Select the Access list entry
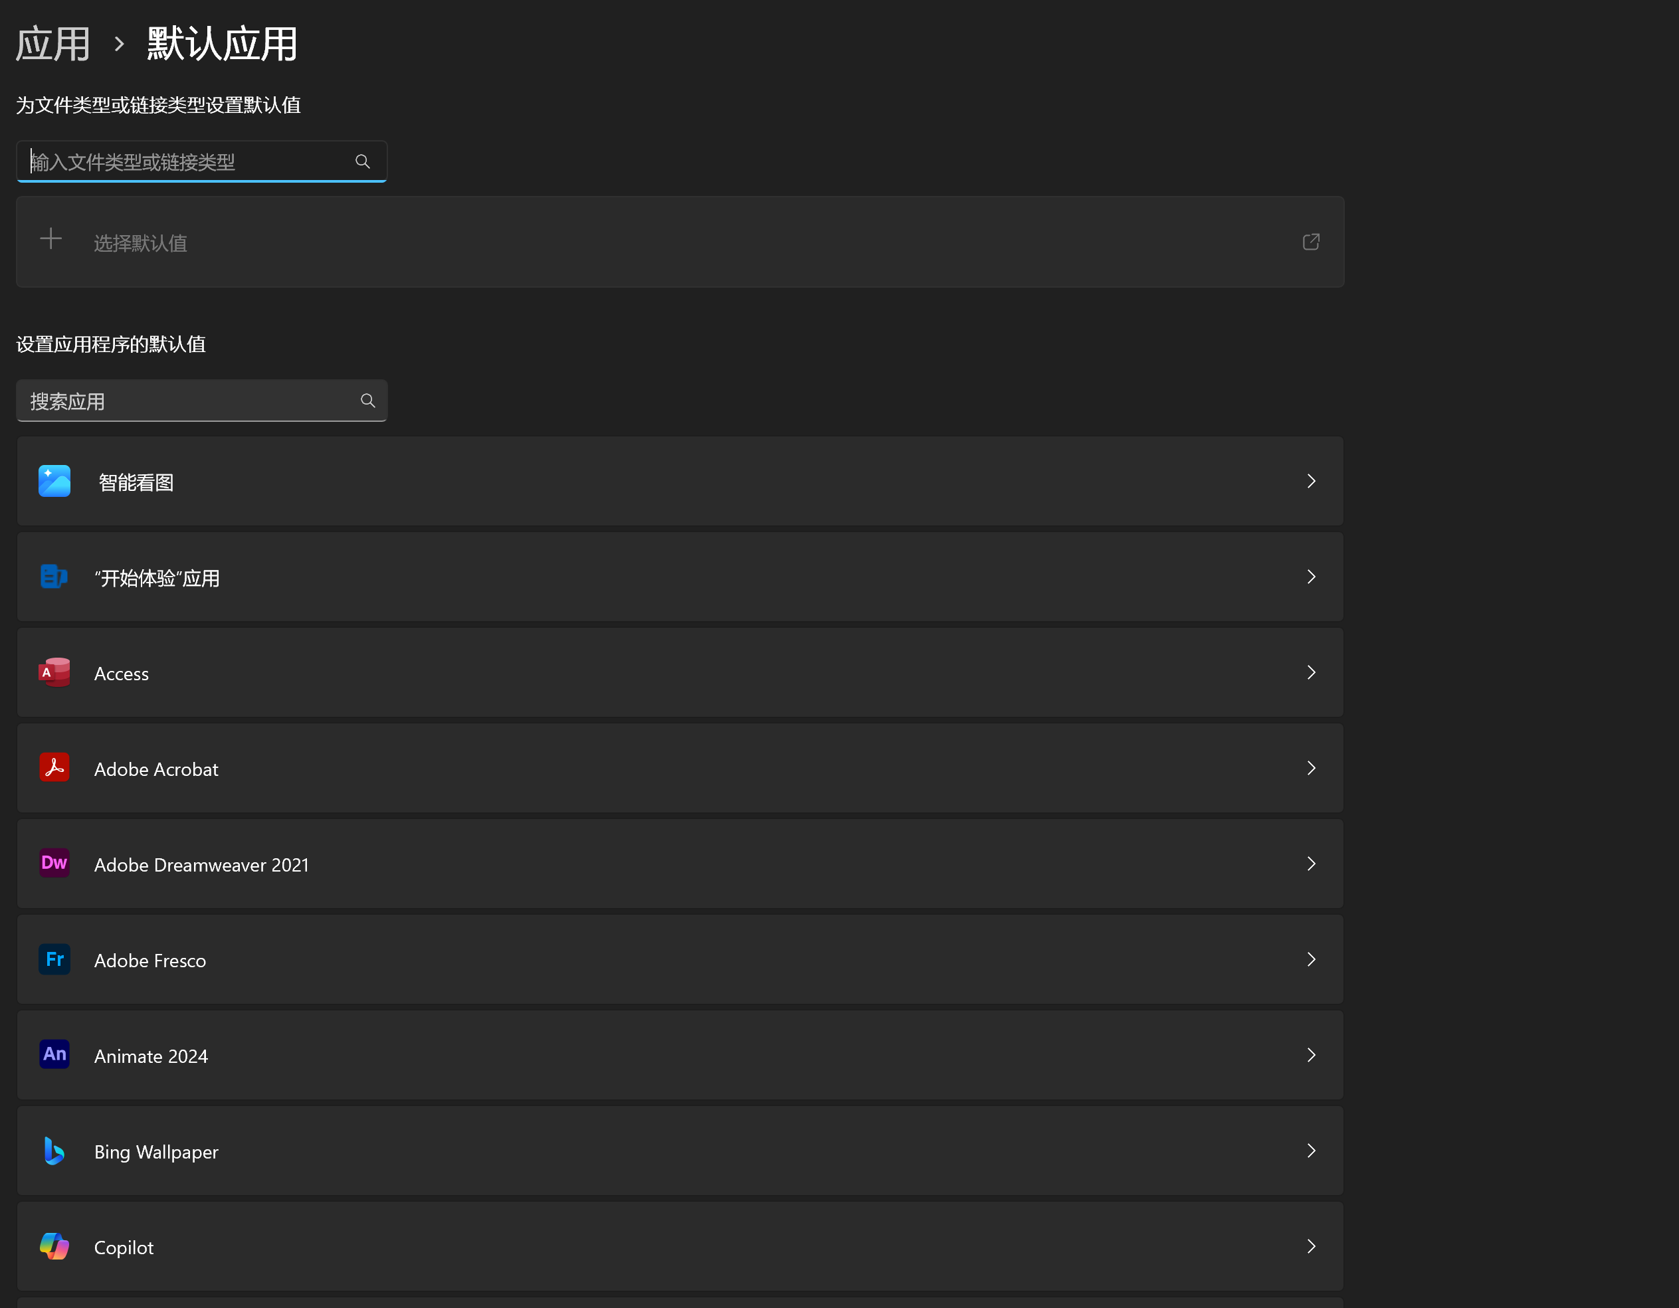Screen dimensions: 1679x1308 click(680, 672)
